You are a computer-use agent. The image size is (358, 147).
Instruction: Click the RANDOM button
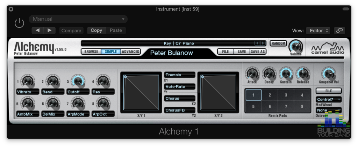click(x=278, y=43)
